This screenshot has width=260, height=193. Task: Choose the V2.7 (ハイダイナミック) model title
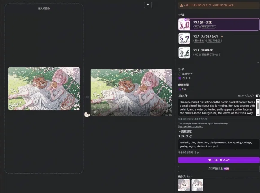coord(206,36)
